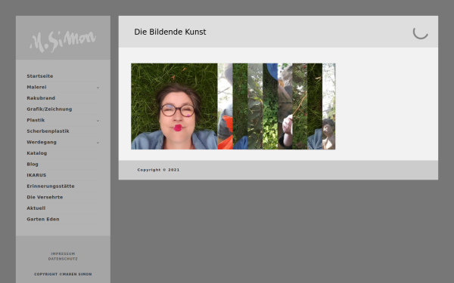Click the M. Simon signature logo
Screen dimensions: 454x283
tap(63, 41)
